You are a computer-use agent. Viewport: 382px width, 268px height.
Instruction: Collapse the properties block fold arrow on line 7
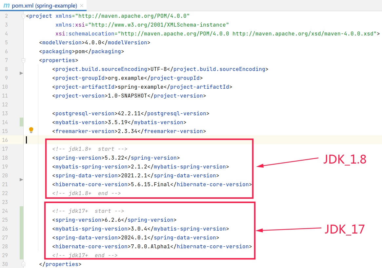23,60
